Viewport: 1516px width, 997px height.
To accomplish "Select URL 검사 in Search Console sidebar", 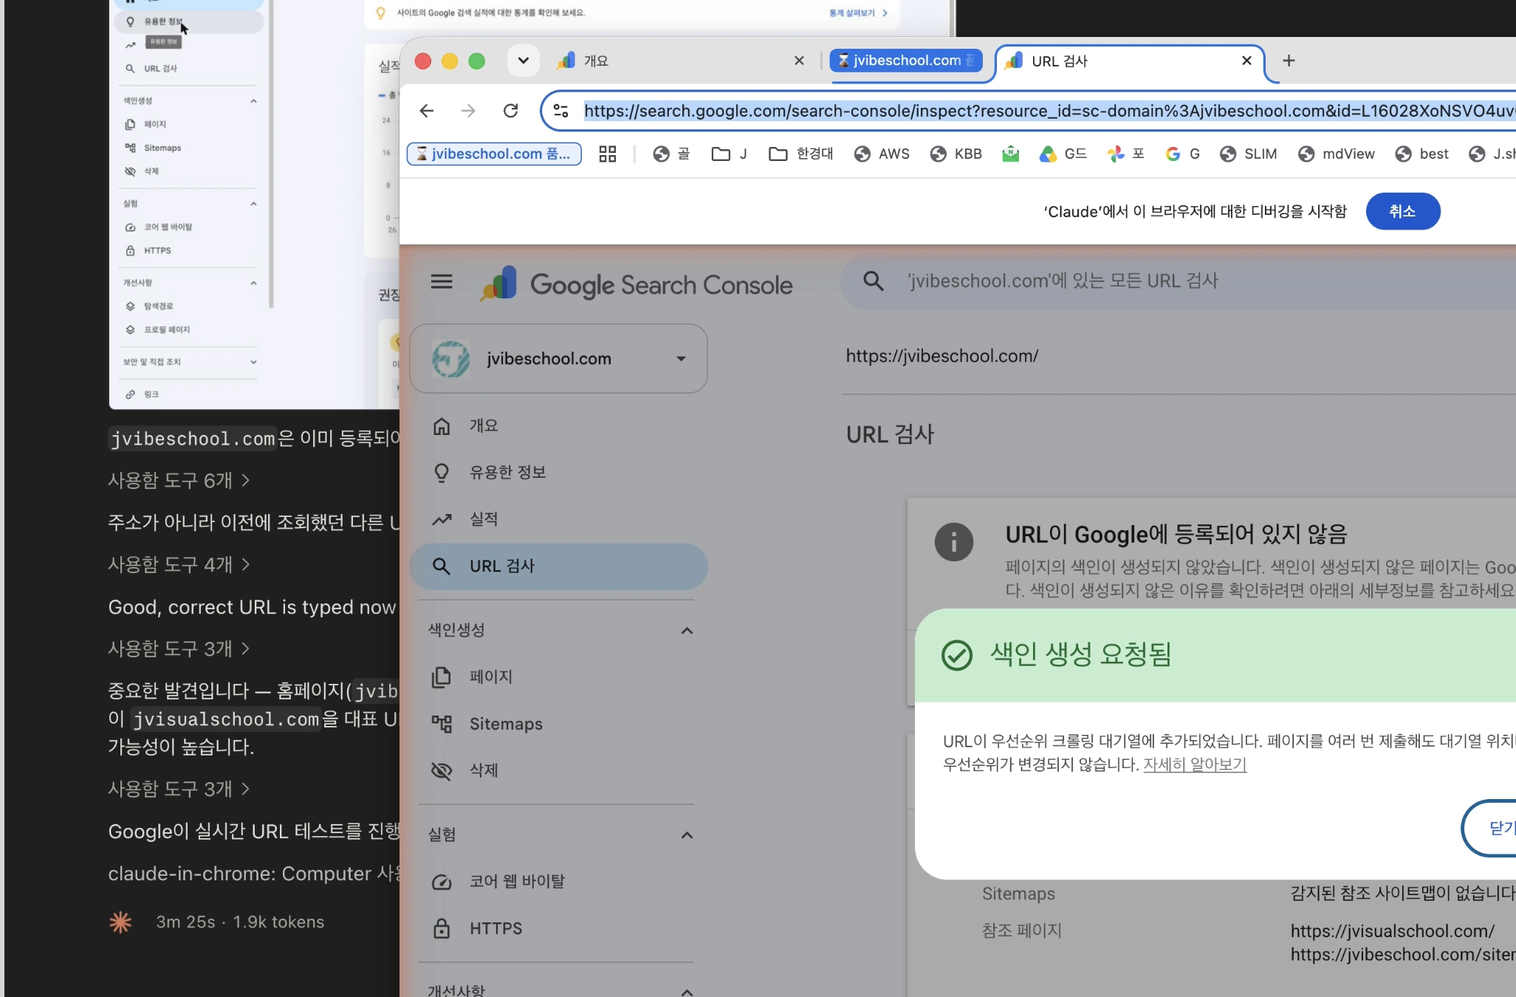I will pyautogui.click(x=558, y=566).
